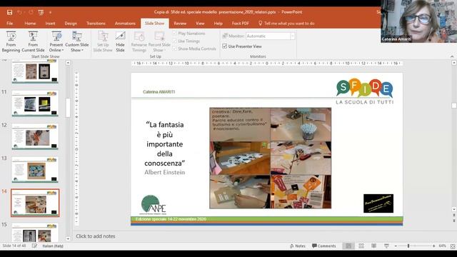The height and width of the screenshot is (257, 457).
Task: Click the Slide 14 of 48 indicator
Action: 14,246
